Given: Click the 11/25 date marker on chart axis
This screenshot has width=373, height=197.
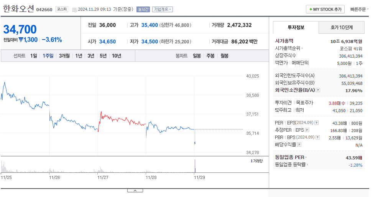Looking at the screenshot, I should (6, 177).
